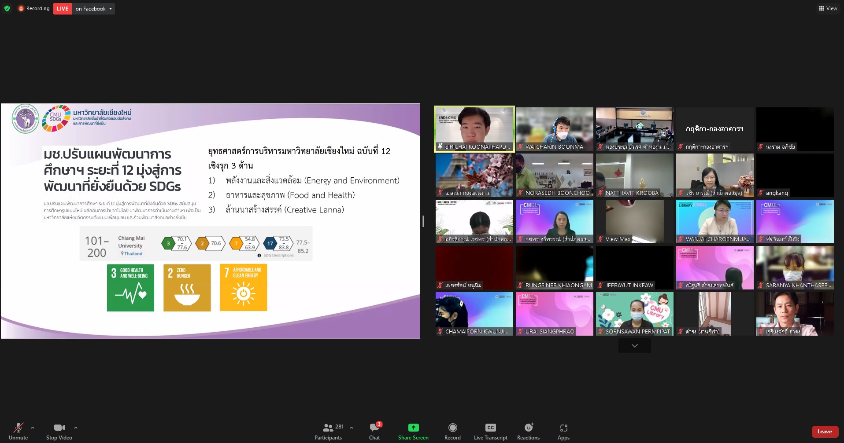The height and width of the screenshot is (443, 844).
Task: Select SIRICHAI KOONAPHAPD video thumbnail
Action: [474, 129]
